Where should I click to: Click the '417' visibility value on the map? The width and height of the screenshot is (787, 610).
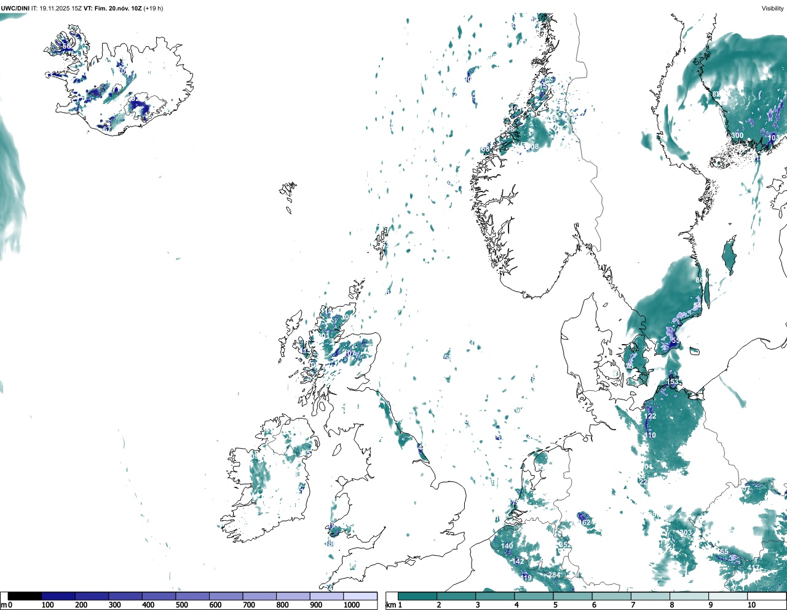tap(753, 568)
